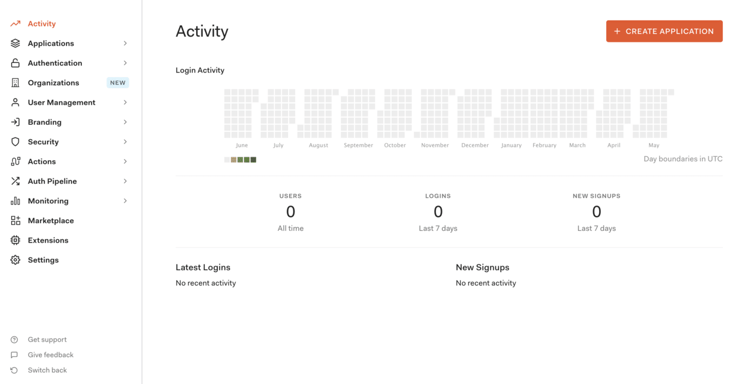Click the Monitoring bar chart icon

pos(15,201)
